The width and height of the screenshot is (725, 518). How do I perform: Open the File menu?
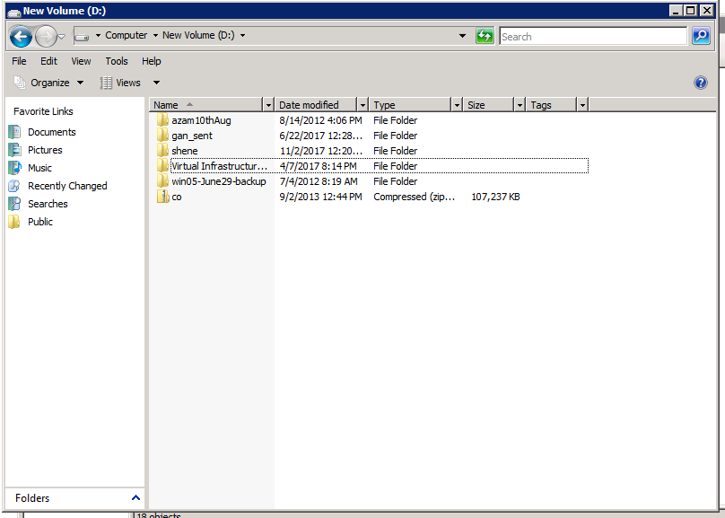pos(19,61)
